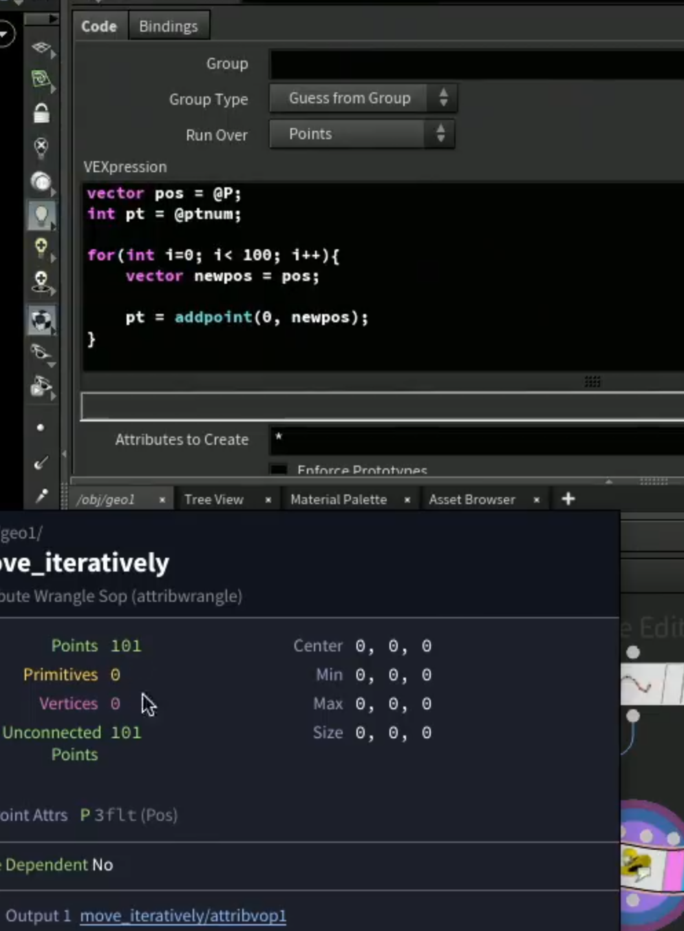The width and height of the screenshot is (684, 931).
Task: Click the green reference plane icon
Action: (41, 80)
